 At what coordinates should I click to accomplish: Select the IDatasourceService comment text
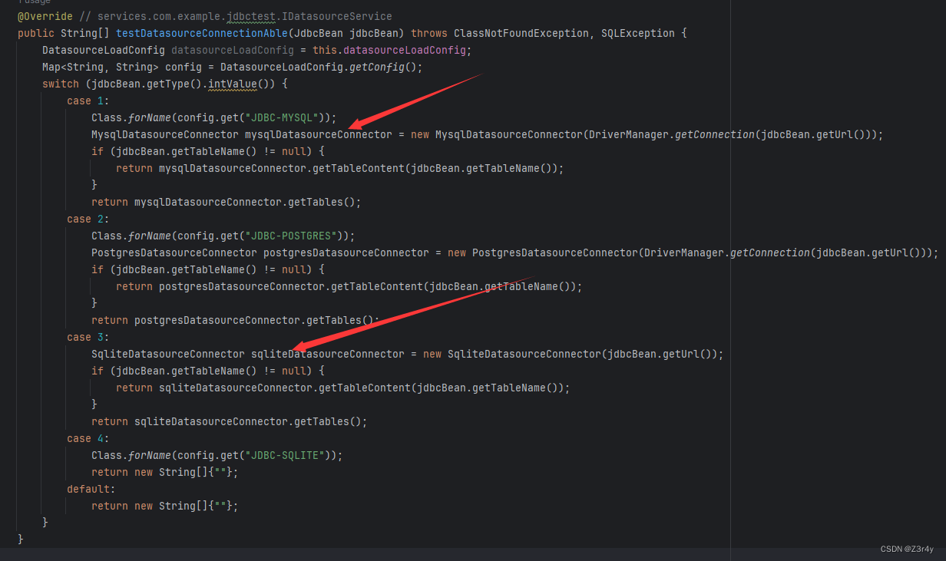point(337,16)
